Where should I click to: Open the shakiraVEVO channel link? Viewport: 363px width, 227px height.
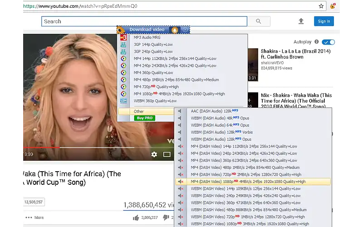[x=272, y=63]
